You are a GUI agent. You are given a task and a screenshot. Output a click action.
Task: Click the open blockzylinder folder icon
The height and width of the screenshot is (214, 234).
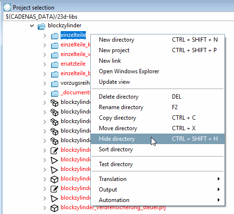point(42,26)
